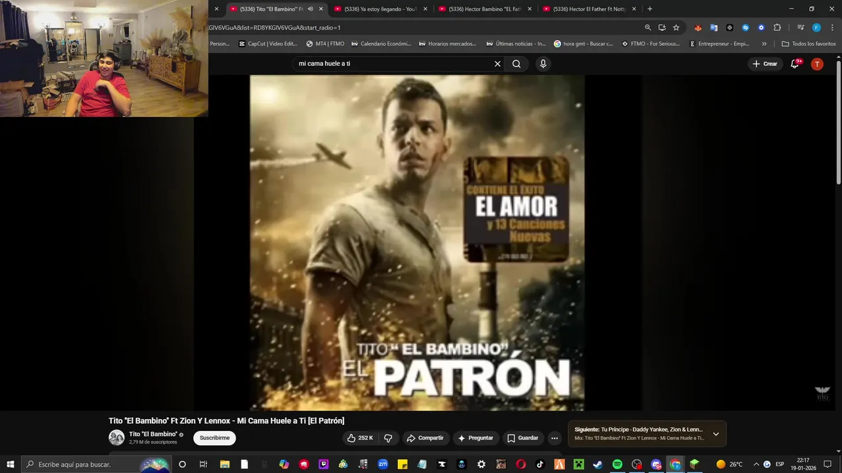Open the Chrome extensions puzzle menu

(x=777, y=28)
